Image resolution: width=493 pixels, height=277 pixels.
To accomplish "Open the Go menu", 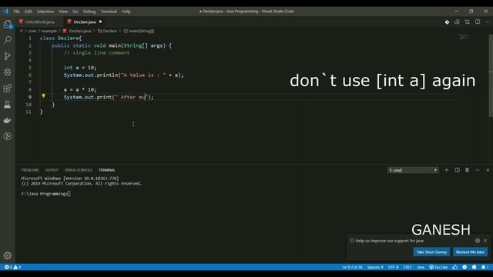I will pyautogui.click(x=75, y=12).
